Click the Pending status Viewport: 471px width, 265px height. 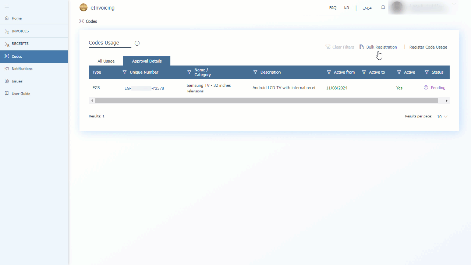pyautogui.click(x=435, y=88)
